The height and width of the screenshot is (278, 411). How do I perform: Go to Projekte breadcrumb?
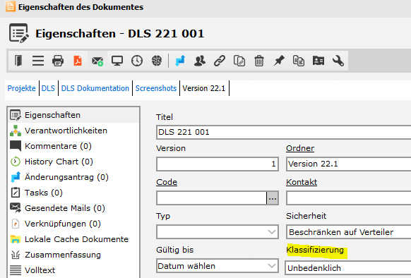coord(21,88)
